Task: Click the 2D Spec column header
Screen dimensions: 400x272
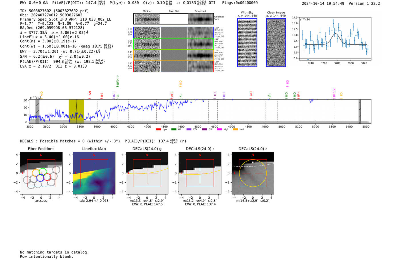Action: pyautogui.click(x=147, y=11)
